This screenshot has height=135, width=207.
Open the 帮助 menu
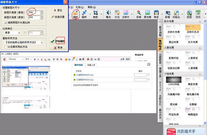pyautogui.click(x=91, y=7)
